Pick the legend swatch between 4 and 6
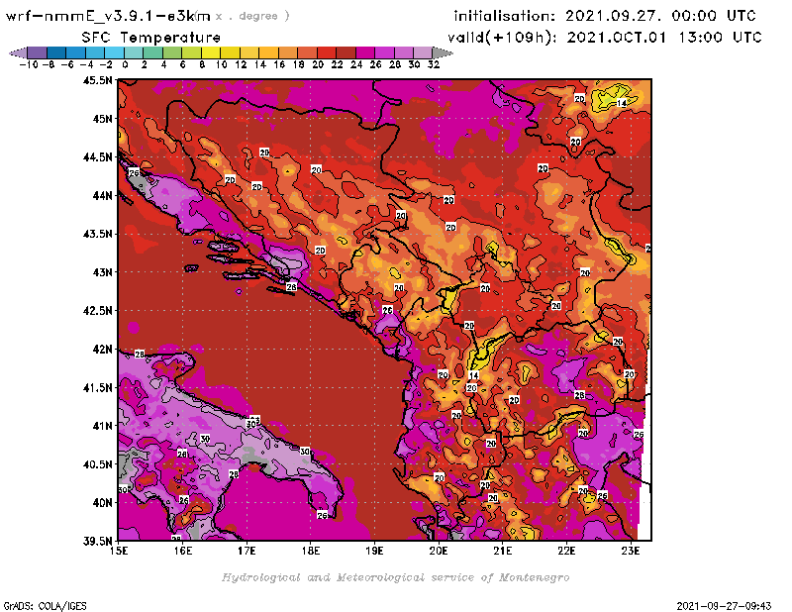 click(171, 52)
